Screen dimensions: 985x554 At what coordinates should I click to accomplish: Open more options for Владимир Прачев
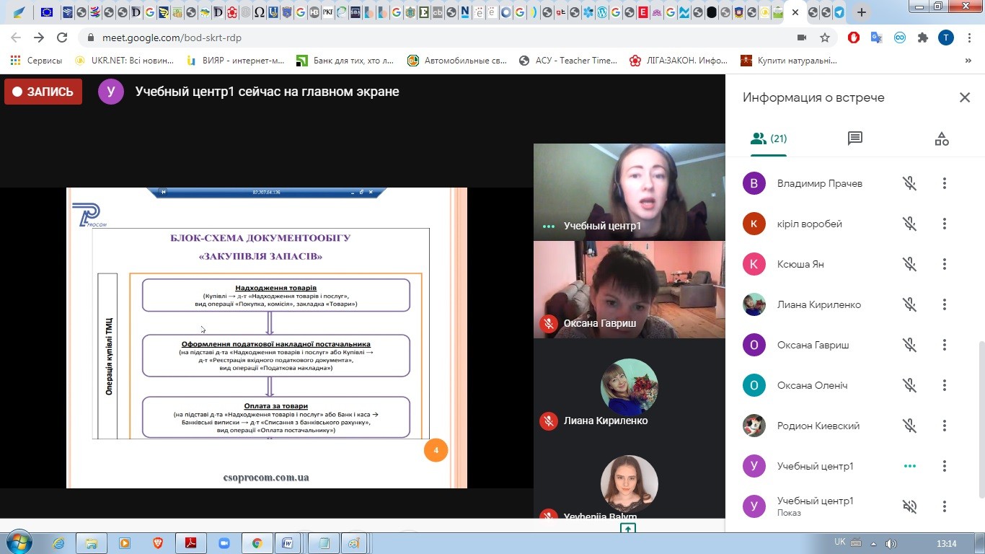pyautogui.click(x=945, y=183)
